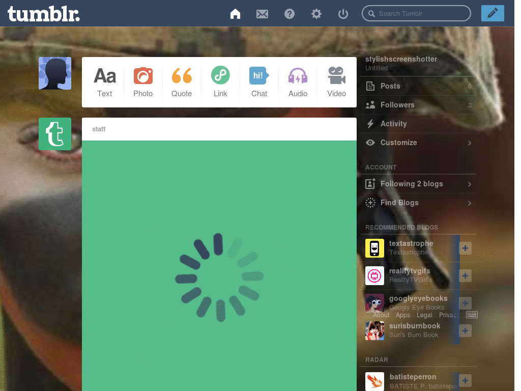The image size is (521, 391).
Task: Open the batisteperron radar blog
Action: 413,377
